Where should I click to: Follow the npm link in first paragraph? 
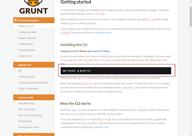(x=121, y=10)
